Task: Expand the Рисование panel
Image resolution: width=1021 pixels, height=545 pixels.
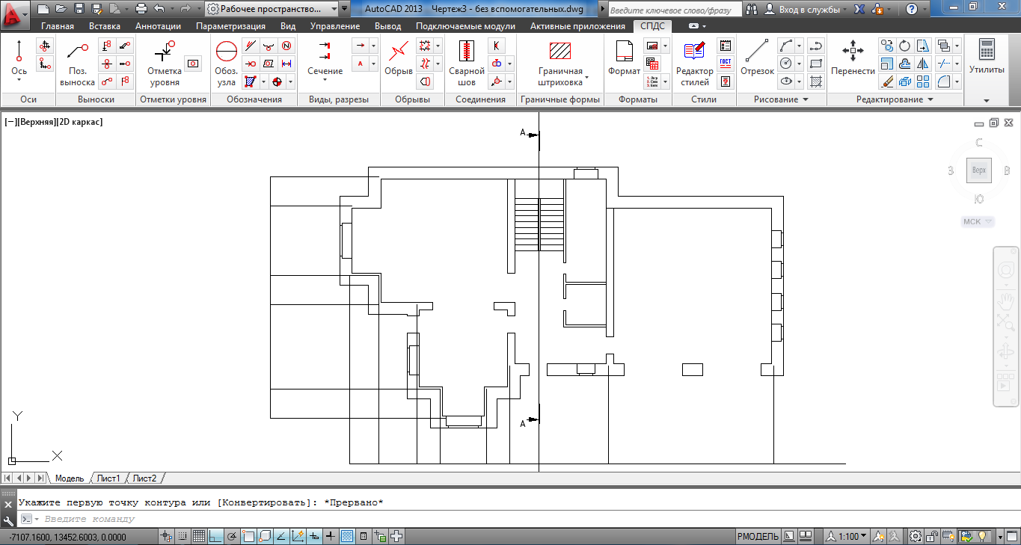Action: click(x=782, y=99)
